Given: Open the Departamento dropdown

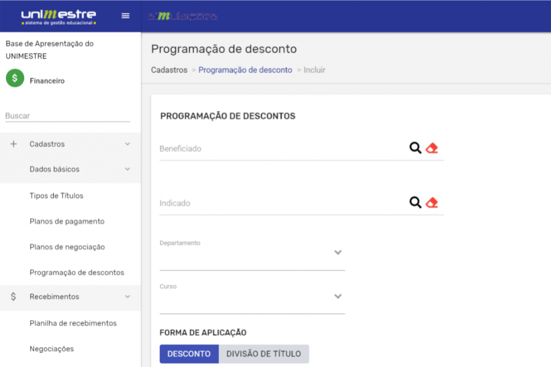Looking at the screenshot, I should tap(337, 253).
